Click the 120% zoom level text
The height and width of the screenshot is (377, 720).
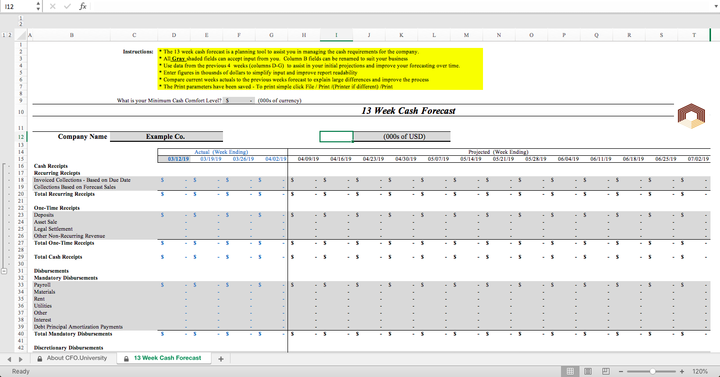pyautogui.click(x=700, y=371)
